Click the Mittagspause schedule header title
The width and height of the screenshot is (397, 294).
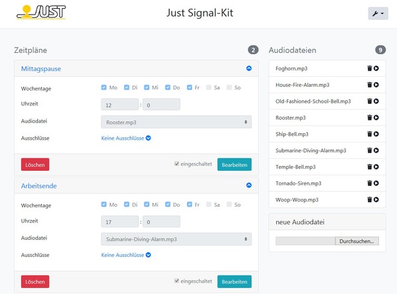(41, 69)
